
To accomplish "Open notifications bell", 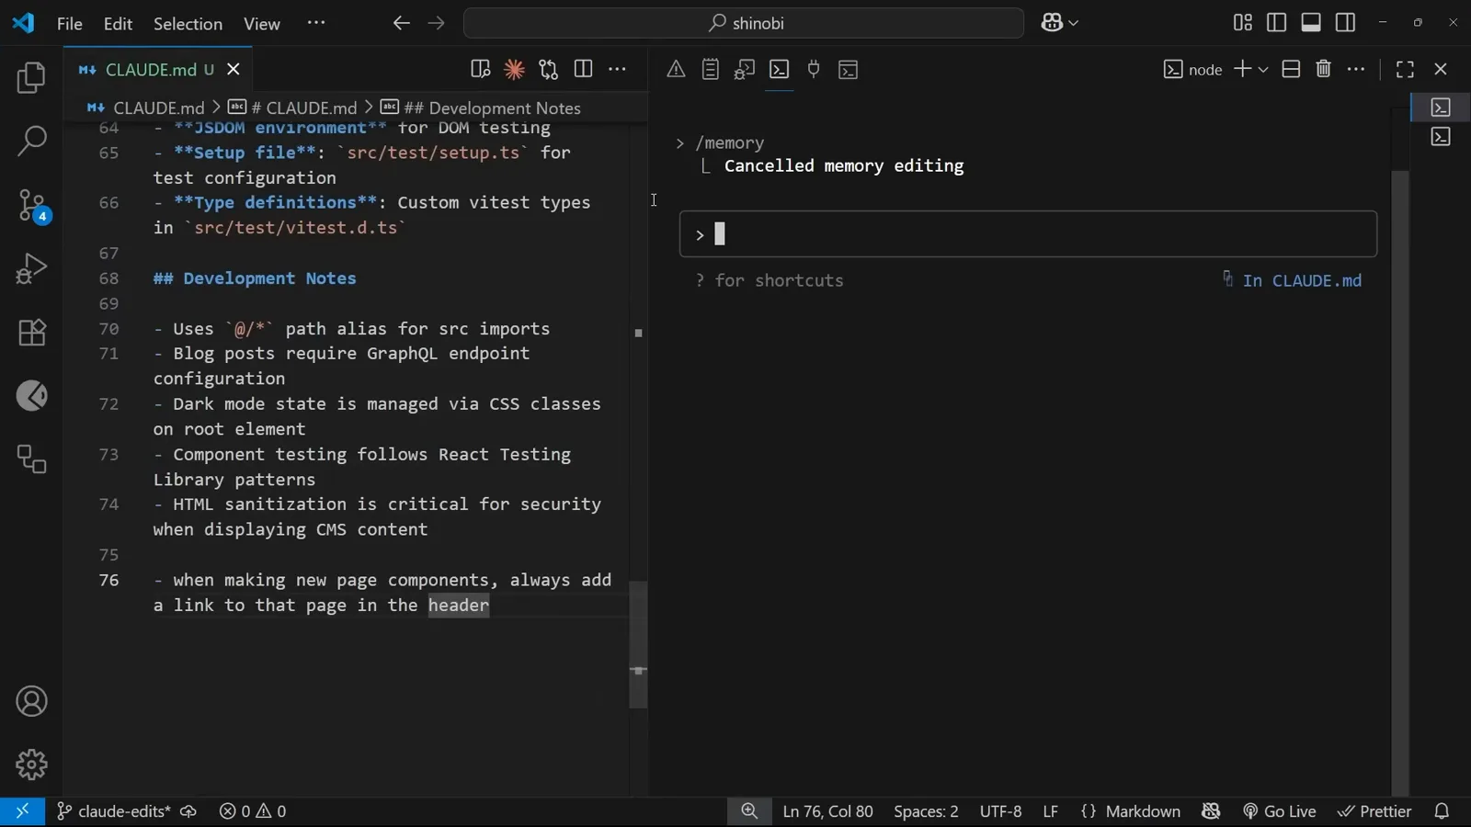I will pos(1442,811).
